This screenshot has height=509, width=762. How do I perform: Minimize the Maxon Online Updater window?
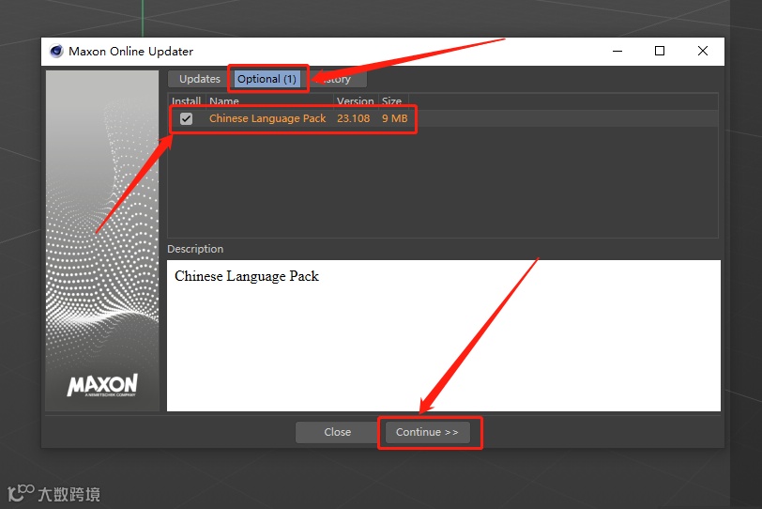(617, 51)
